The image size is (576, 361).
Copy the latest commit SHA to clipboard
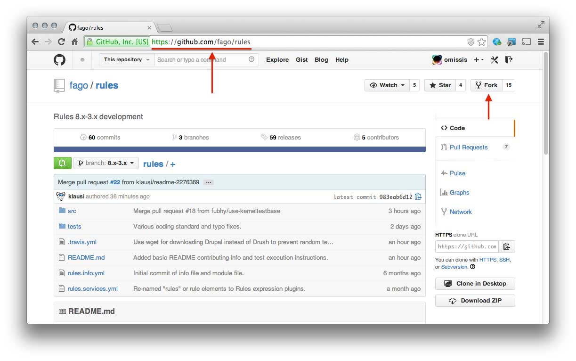click(x=418, y=197)
